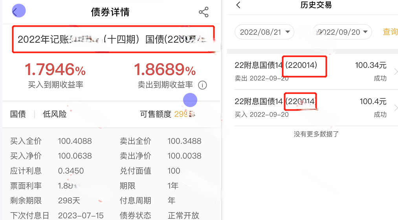The height and width of the screenshot is (220, 398).
Task: Select the 低风险 tag
Action: (x=55, y=114)
